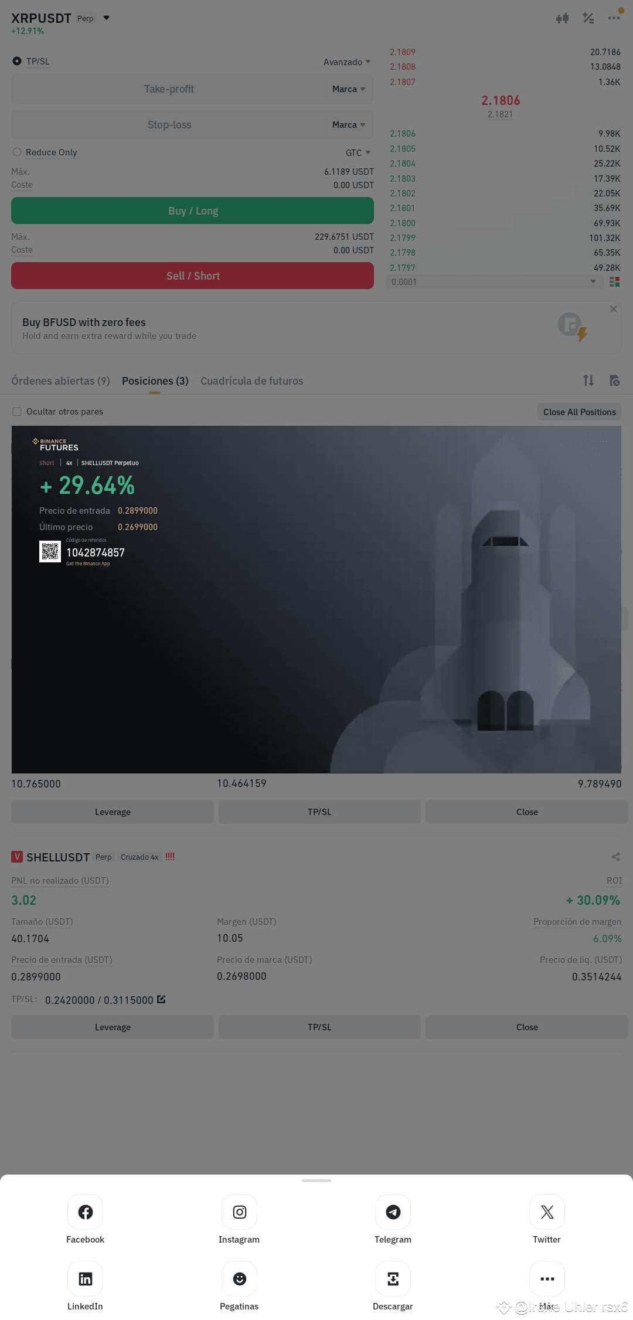Share to Instagram
This screenshot has height=1320, width=633.
point(239,1212)
